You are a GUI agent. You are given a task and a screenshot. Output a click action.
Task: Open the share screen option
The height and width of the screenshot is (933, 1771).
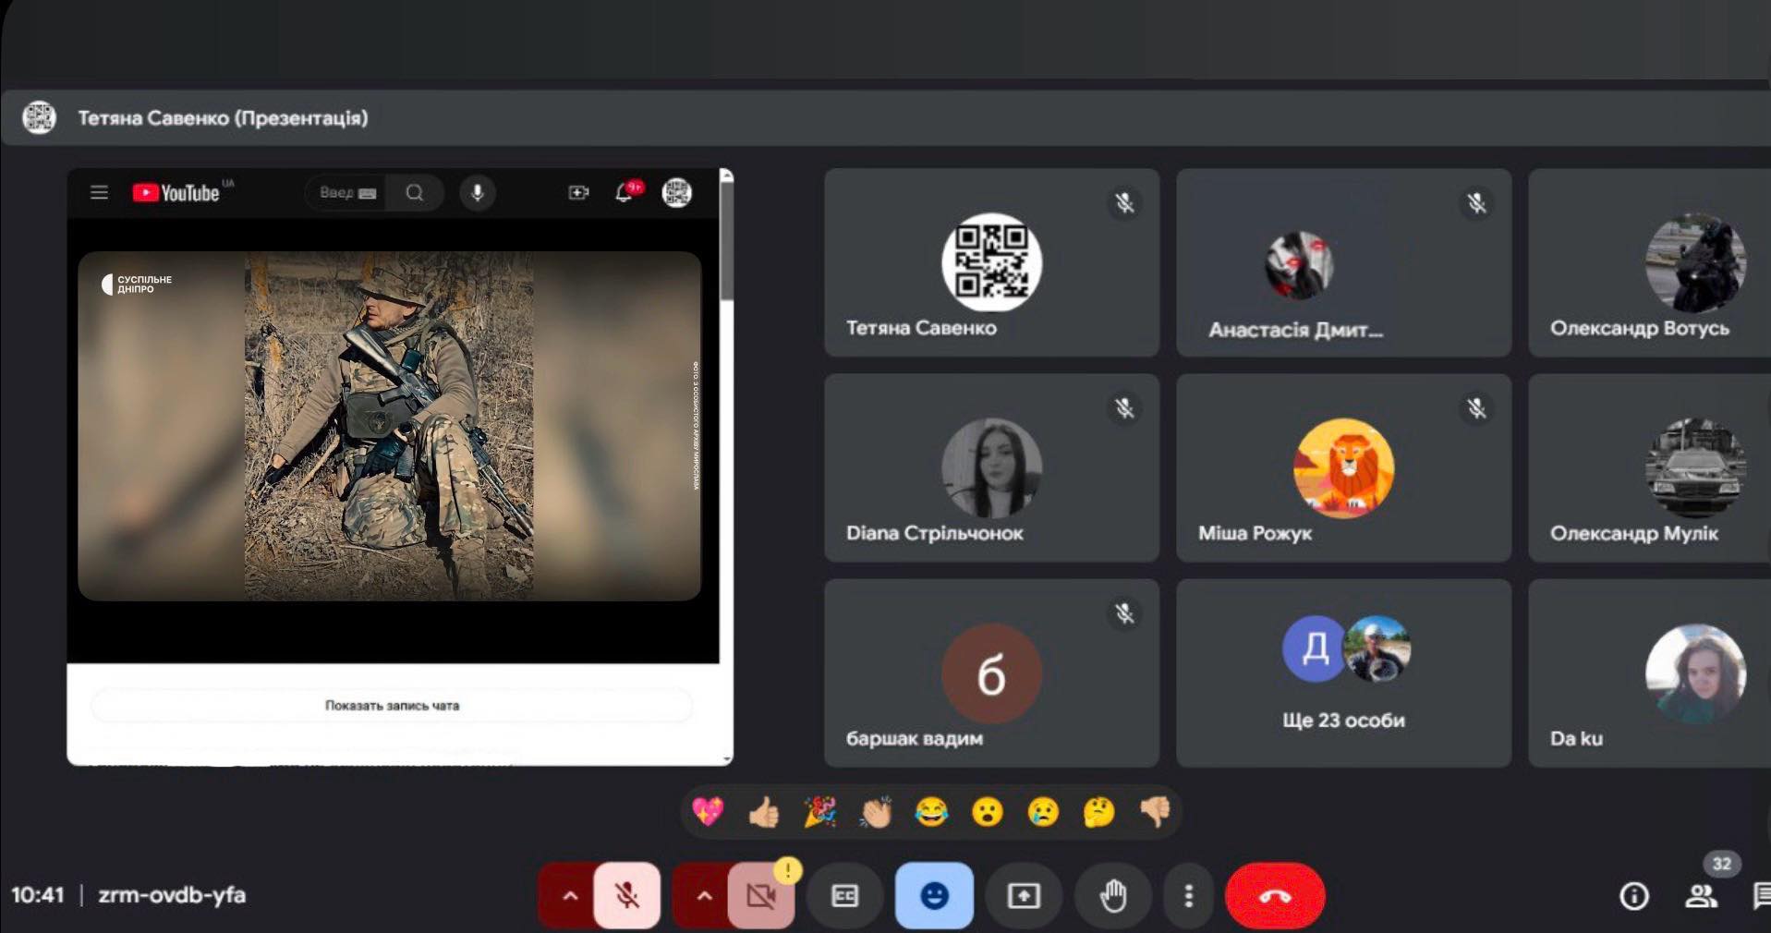[1024, 895]
